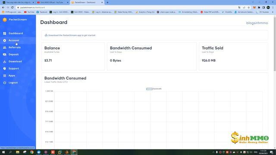The image size is (276, 155).
Task: Open Dashboard from the sidebar
Action: 16,33
